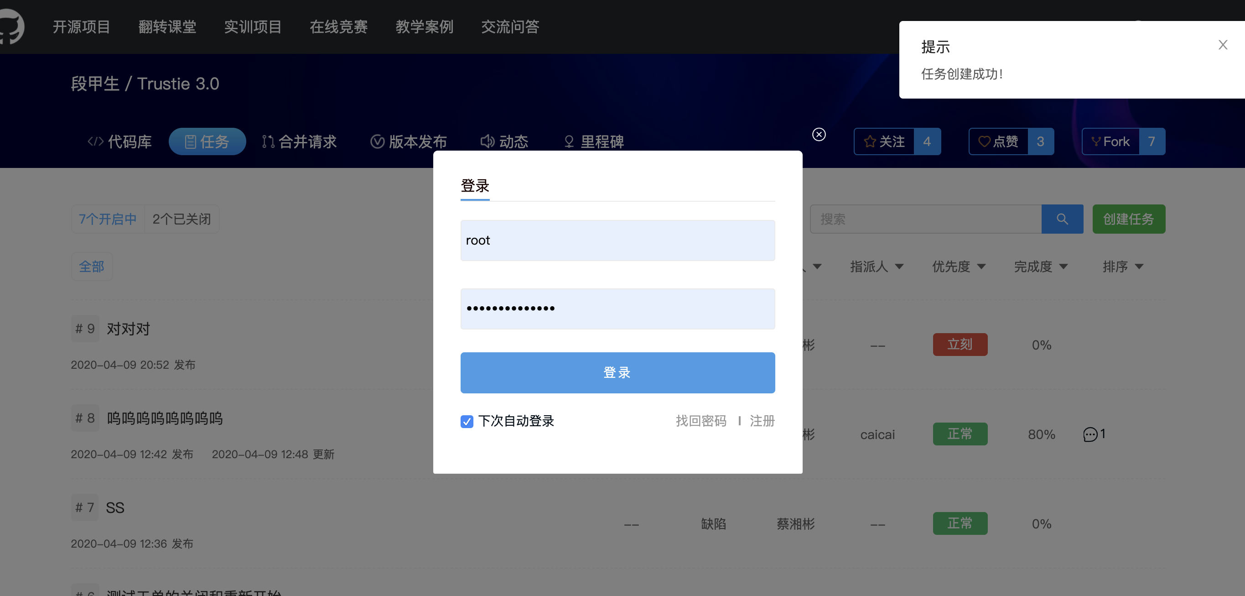Click the red 立刻 priority badge

point(960,345)
